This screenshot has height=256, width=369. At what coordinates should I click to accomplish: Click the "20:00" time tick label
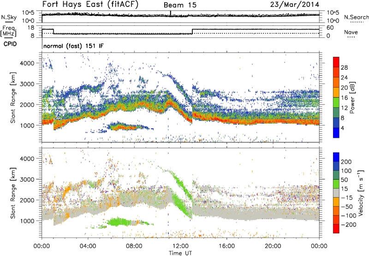pos(273,246)
